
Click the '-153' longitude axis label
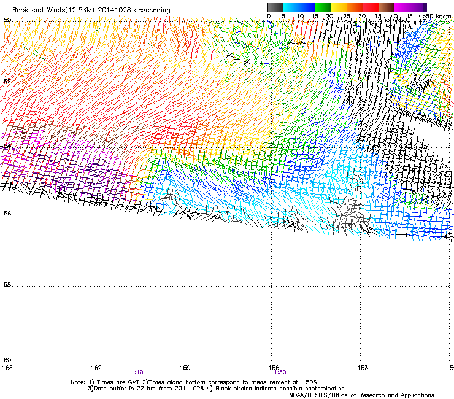tap(361, 368)
